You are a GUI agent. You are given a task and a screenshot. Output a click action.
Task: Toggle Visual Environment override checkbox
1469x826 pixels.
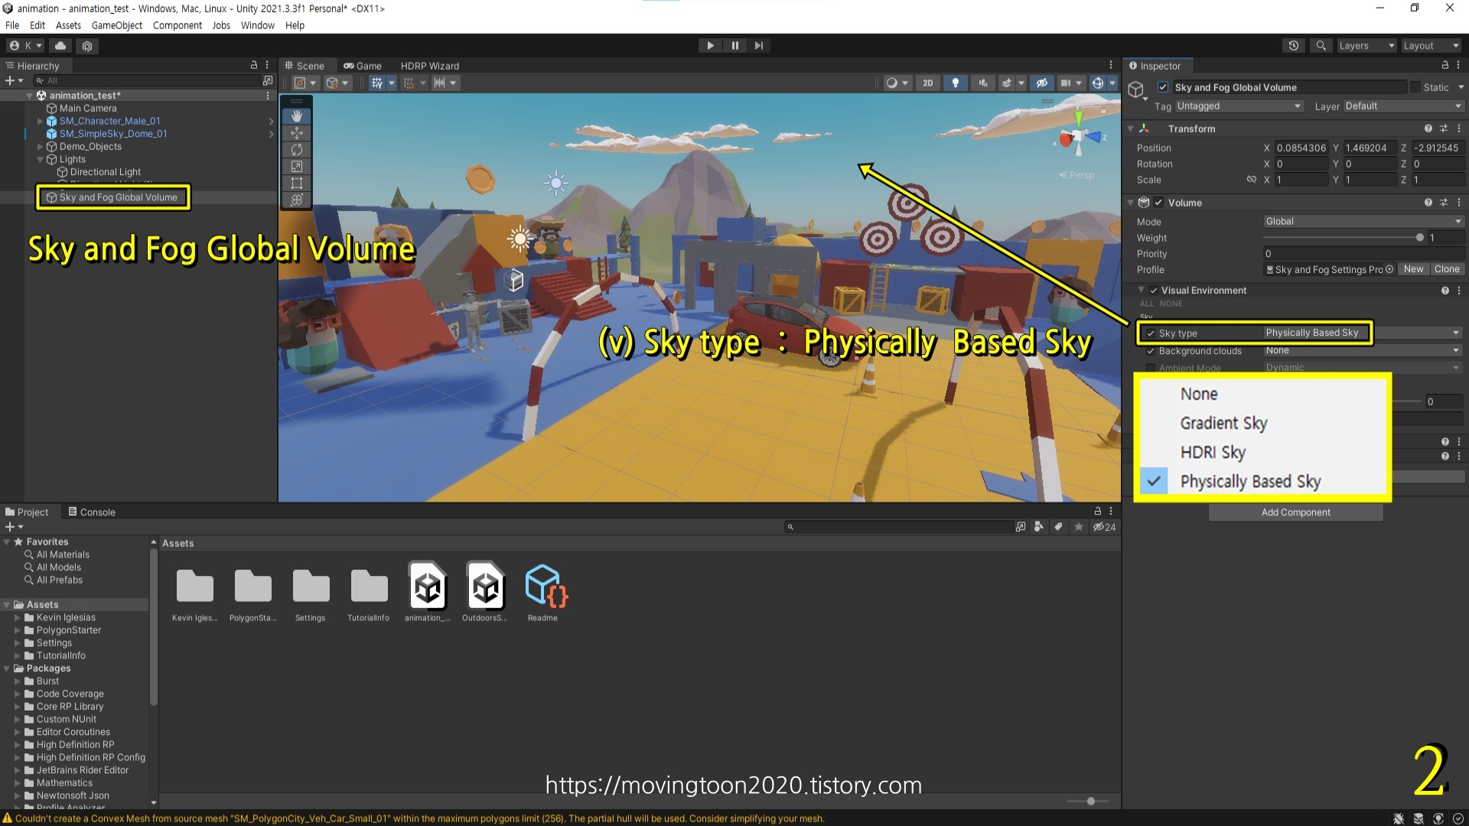click(1153, 291)
